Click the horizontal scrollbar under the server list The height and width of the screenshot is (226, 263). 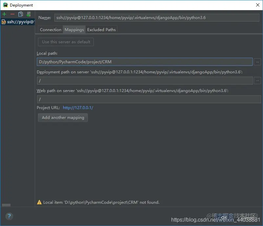coord(6,205)
